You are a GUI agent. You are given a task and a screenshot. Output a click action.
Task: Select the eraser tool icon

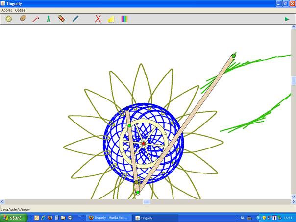61,19
